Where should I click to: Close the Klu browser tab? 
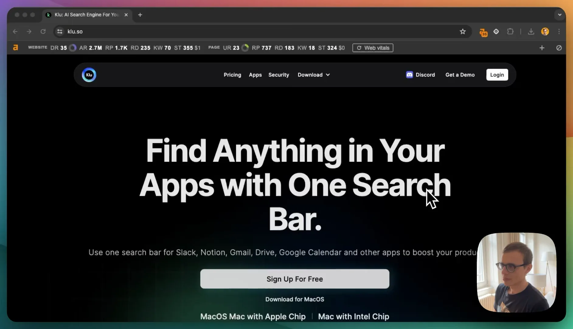coord(126,15)
